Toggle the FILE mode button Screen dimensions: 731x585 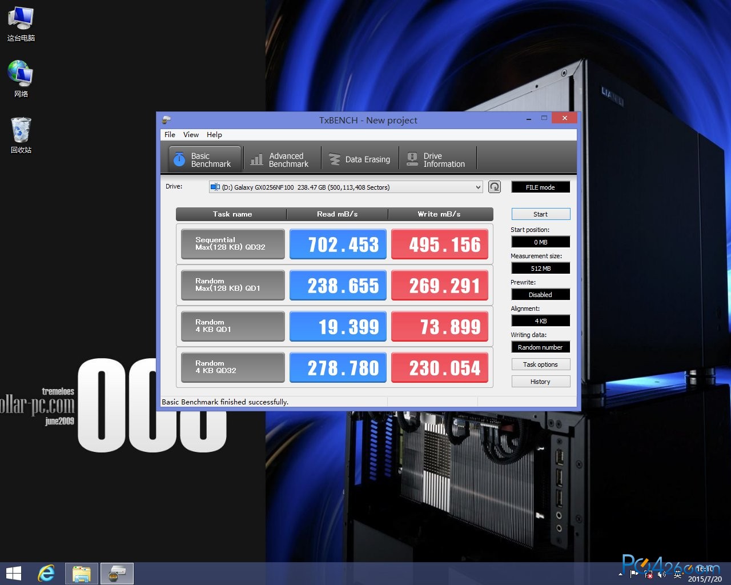[540, 187]
